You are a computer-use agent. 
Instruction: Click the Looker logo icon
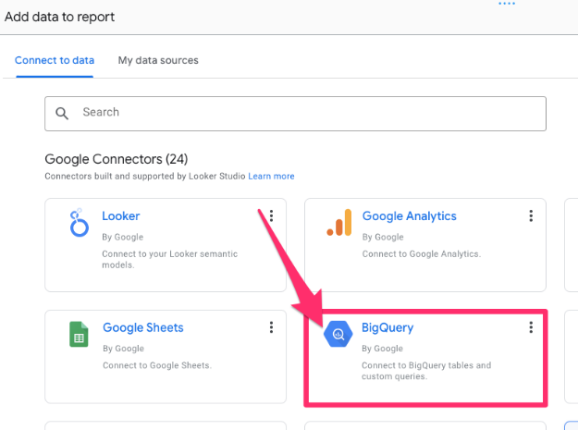(x=79, y=224)
